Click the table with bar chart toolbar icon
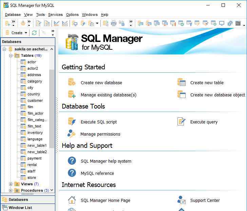 pos(173,24)
